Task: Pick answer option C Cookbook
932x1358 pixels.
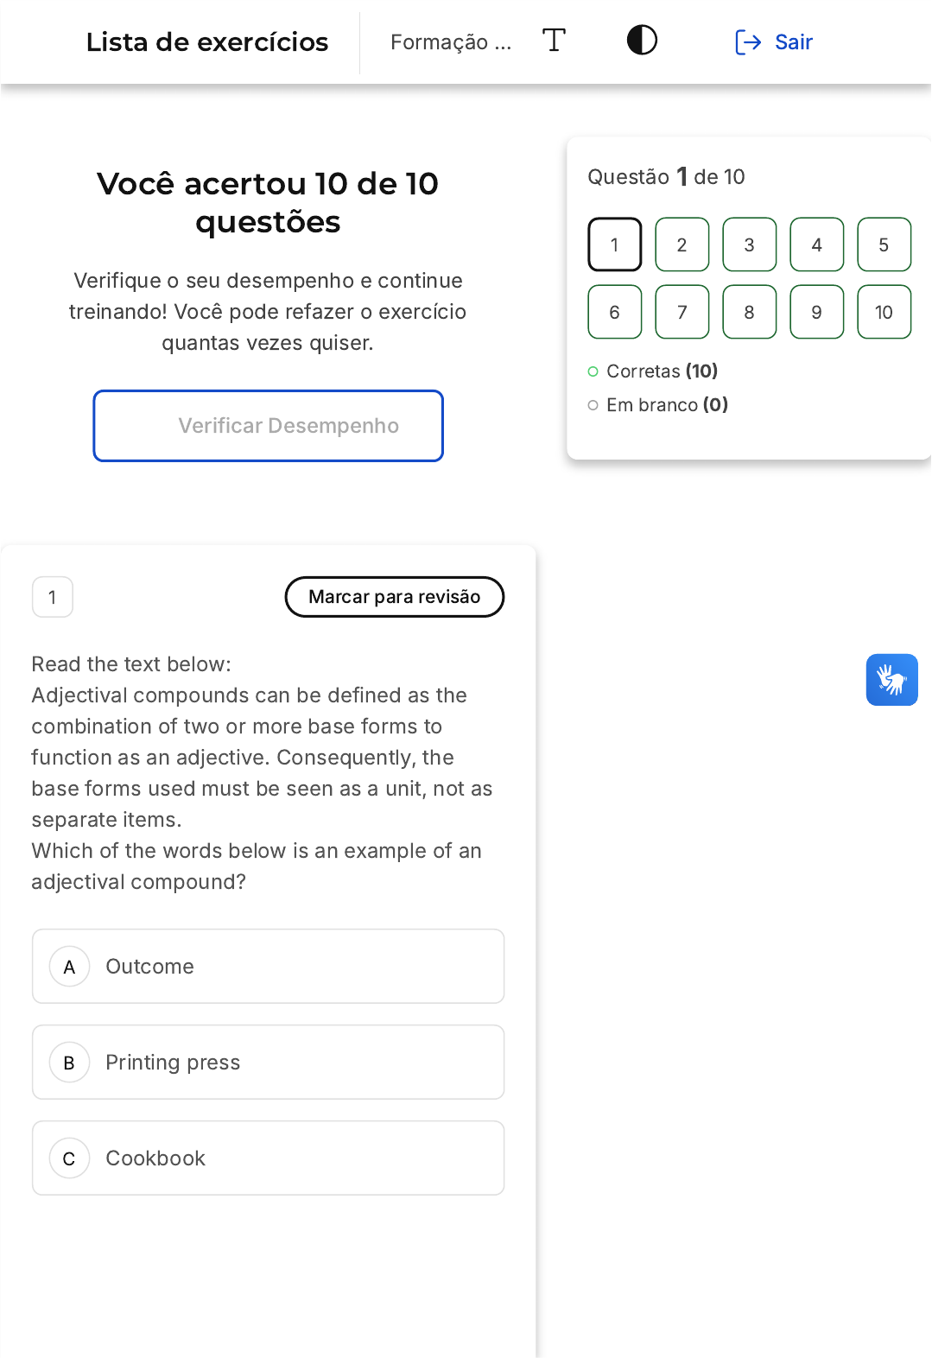Action: click(268, 1158)
